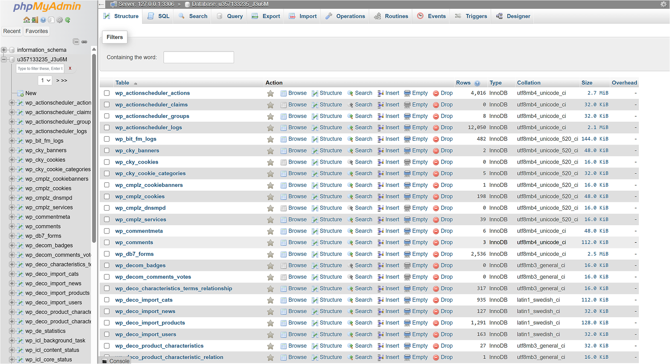Favorite wp_actionscheduler_actions with star icon
This screenshot has height=364, width=670.
coord(270,94)
